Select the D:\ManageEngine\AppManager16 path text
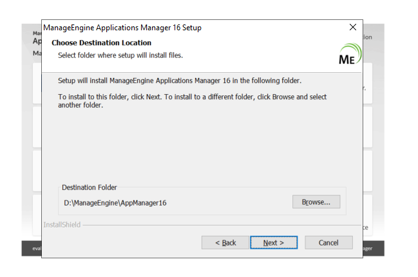418x277 pixels. (x=115, y=203)
